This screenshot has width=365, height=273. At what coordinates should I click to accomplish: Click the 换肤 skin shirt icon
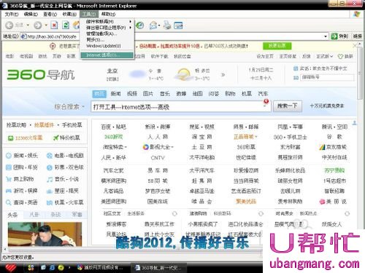340,56
